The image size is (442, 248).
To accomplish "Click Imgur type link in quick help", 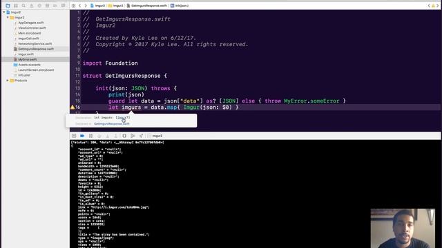I will point(122,118).
